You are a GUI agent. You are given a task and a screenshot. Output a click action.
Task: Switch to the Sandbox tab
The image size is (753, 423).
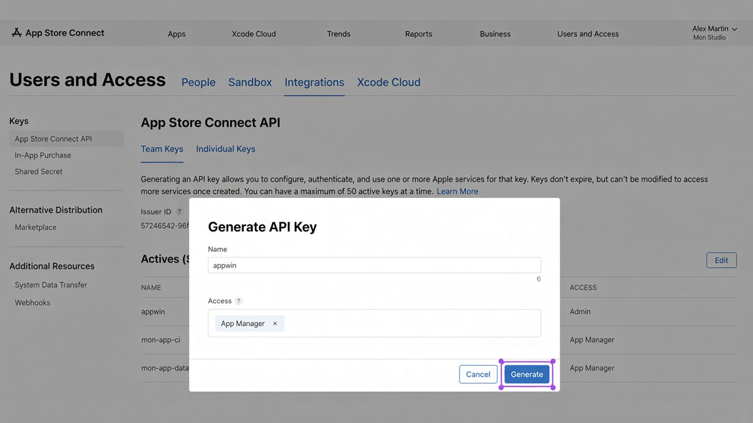(250, 82)
